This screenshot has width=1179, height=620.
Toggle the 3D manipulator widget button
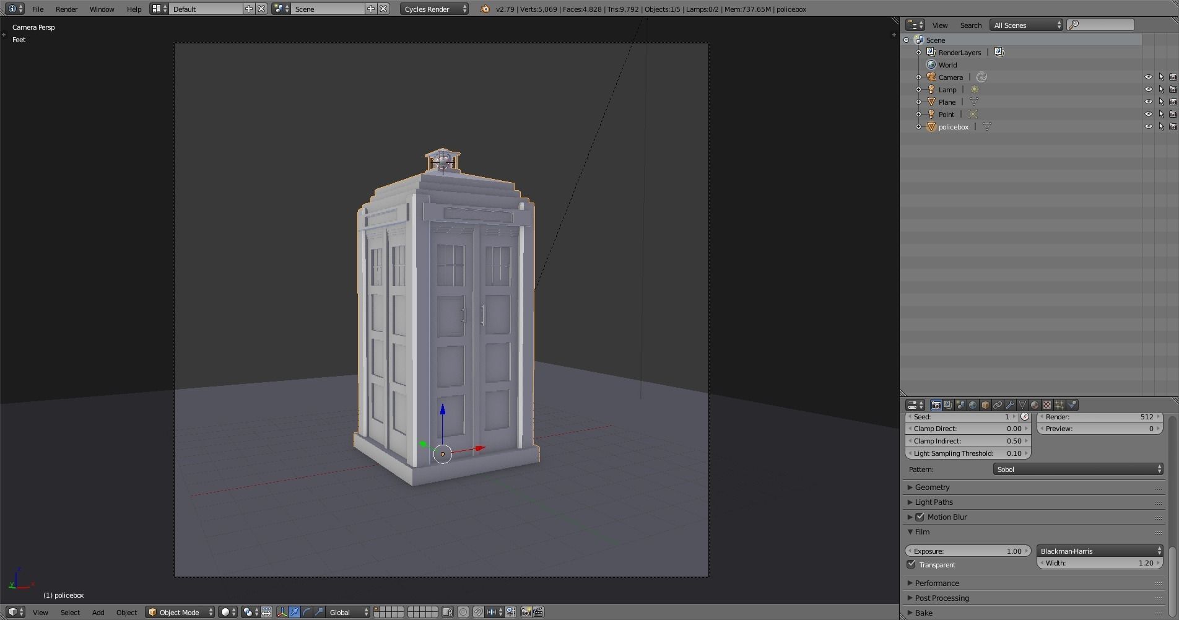282,613
